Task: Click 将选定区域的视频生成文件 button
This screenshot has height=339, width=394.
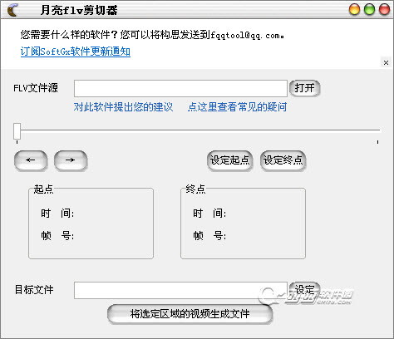Action: (x=190, y=314)
